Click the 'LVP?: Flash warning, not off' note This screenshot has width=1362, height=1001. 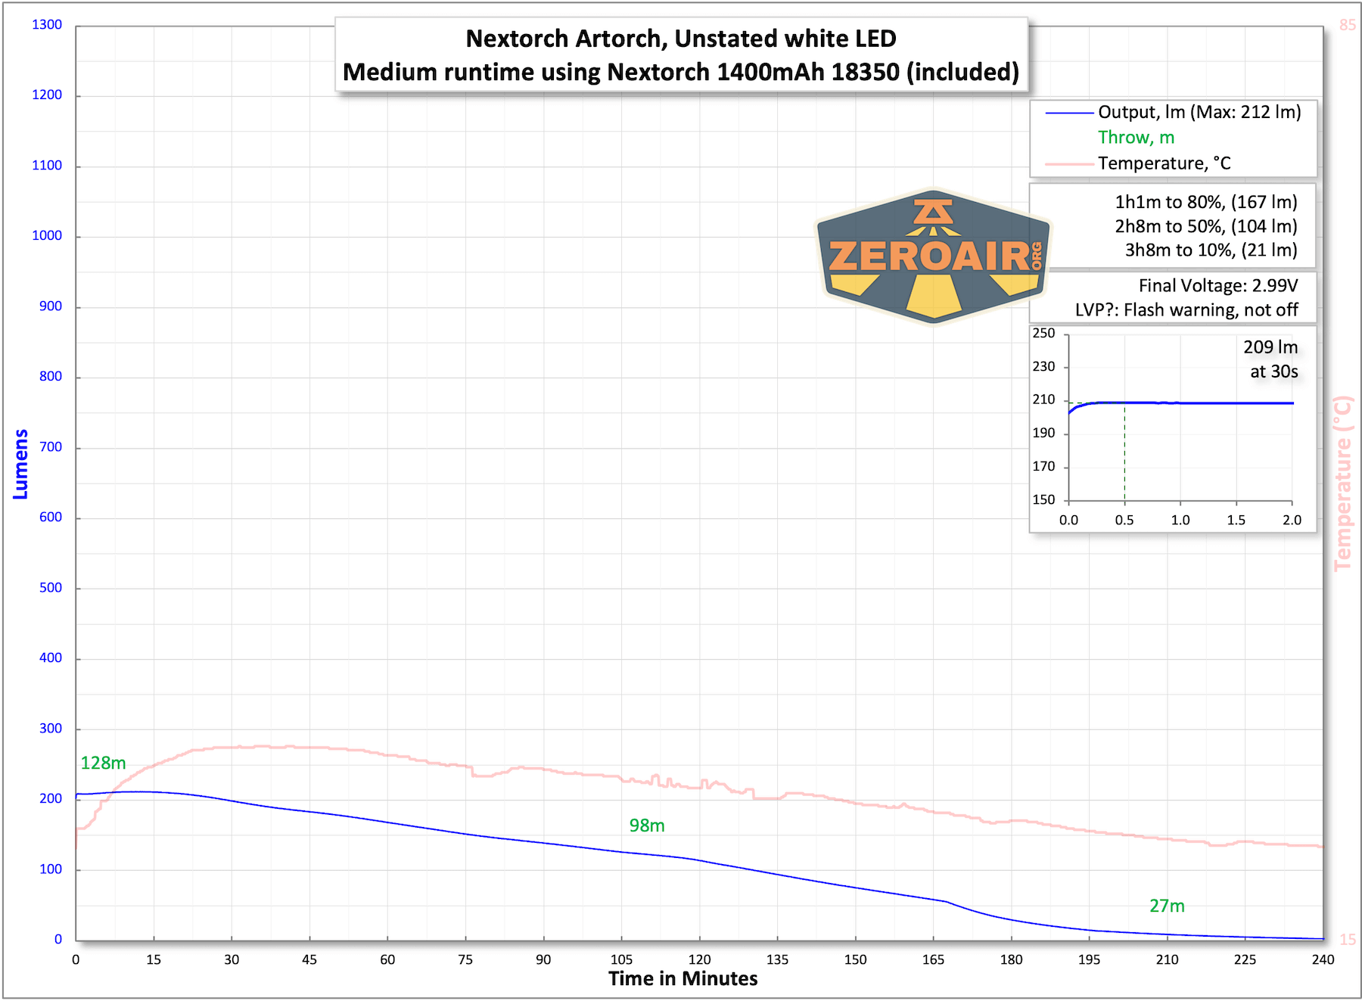(1186, 310)
